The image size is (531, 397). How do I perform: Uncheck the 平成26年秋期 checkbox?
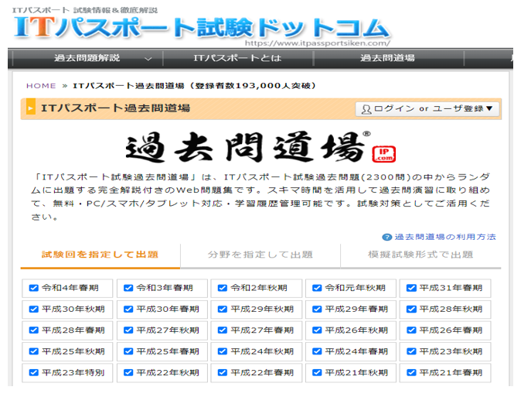point(317,330)
